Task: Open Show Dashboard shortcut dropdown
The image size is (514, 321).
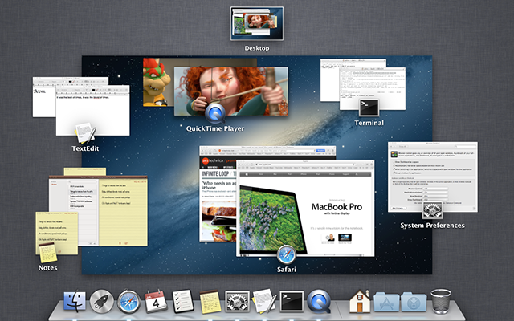Action: pos(435,200)
